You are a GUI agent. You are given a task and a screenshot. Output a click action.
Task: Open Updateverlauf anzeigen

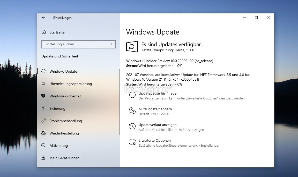tap(157, 125)
